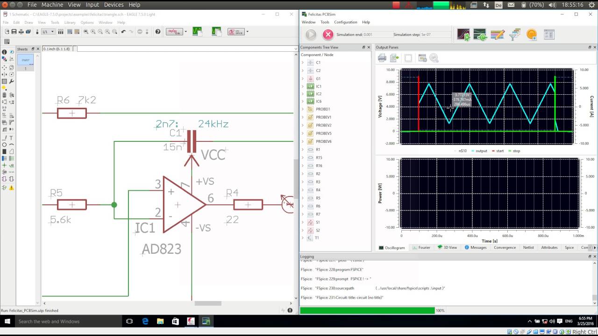Open the dropdown arrow beside design link button

(x=186, y=32)
